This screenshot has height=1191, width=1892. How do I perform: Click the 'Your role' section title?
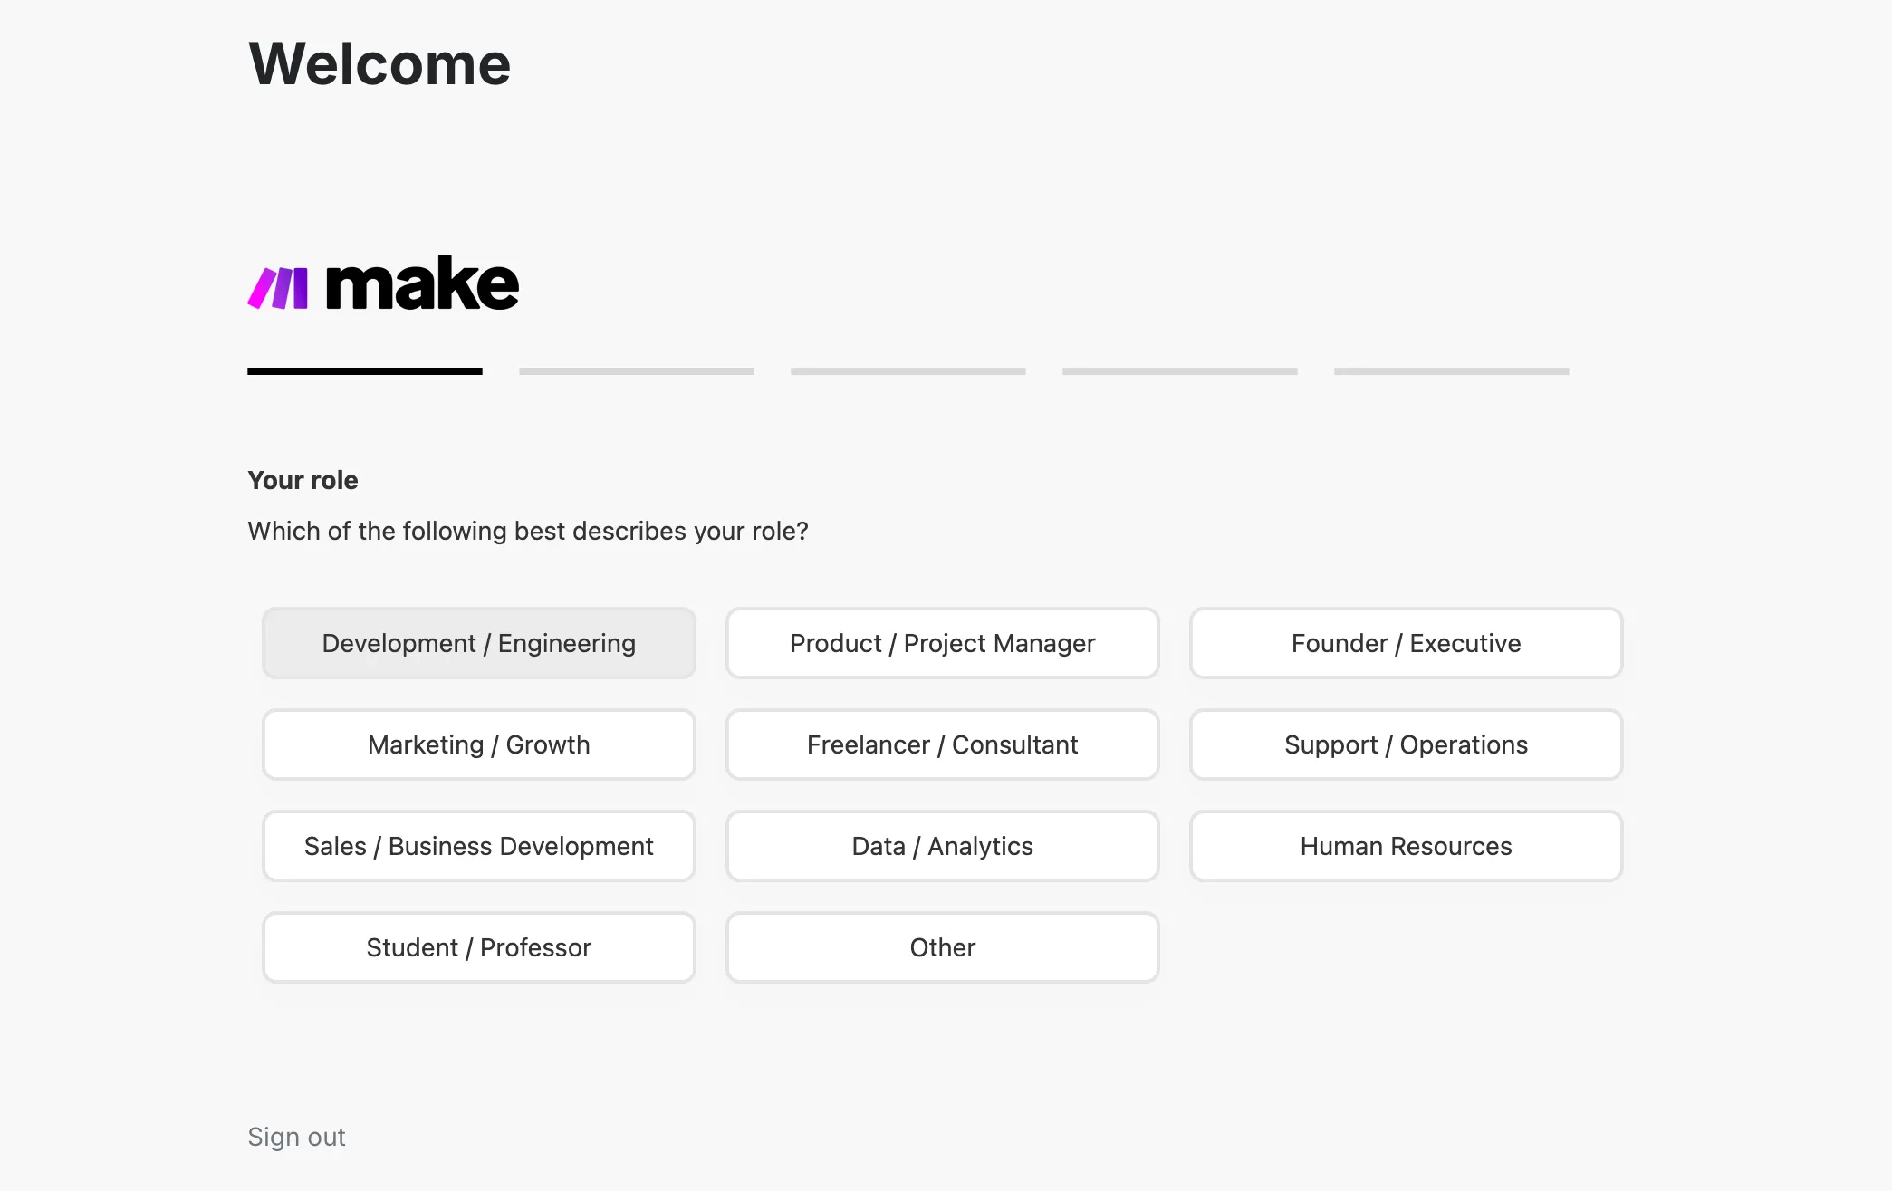tap(303, 480)
